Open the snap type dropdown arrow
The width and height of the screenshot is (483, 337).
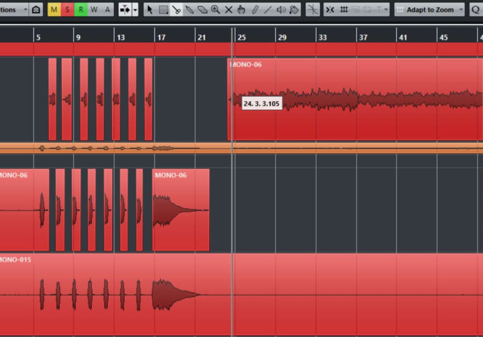386,9
